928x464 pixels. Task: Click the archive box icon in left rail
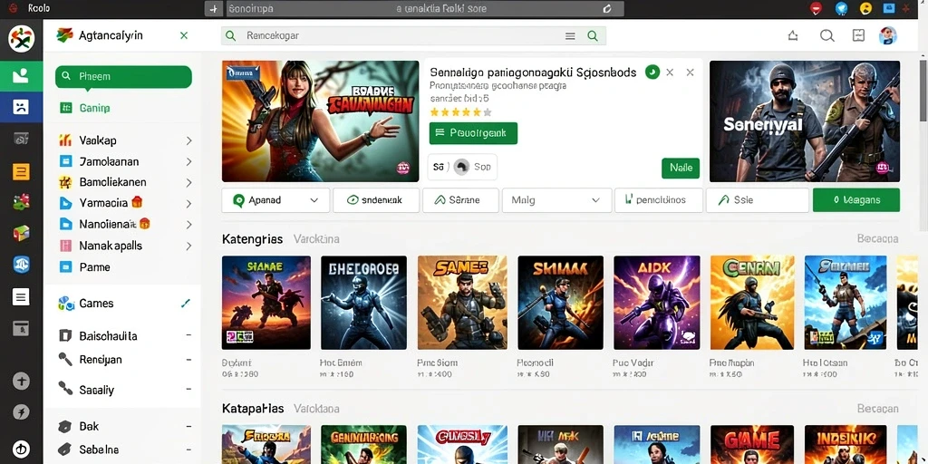[22, 328]
